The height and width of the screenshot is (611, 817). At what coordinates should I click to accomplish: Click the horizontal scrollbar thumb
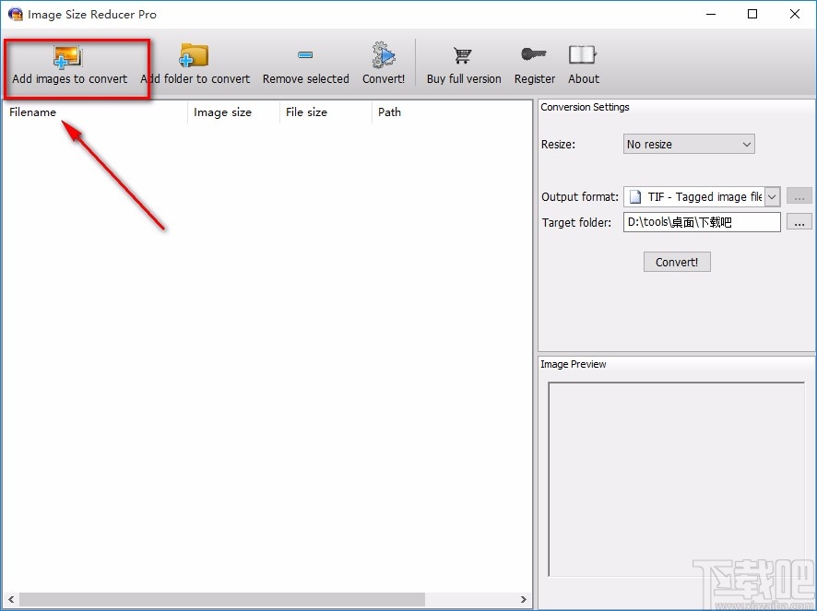[222, 599]
